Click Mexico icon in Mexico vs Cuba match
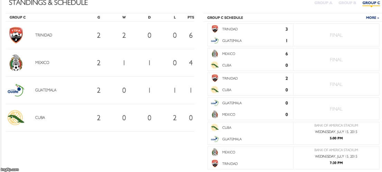This screenshot has height=172, width=382. 215,54
